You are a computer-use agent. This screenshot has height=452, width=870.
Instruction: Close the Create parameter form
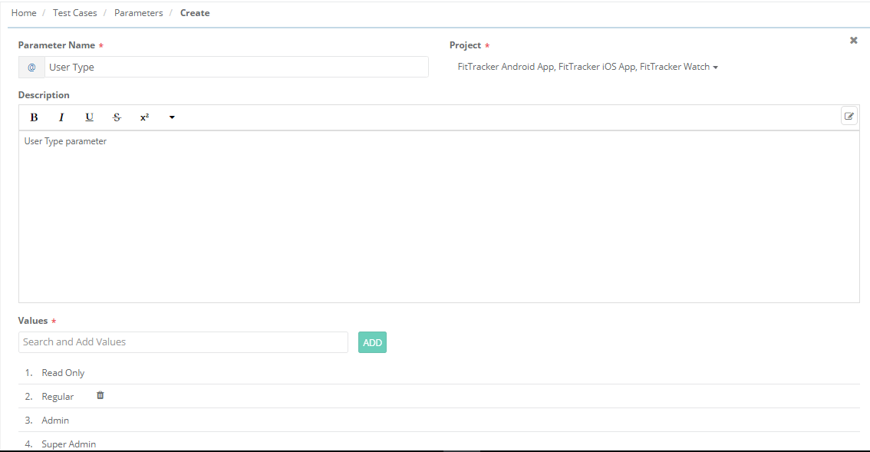(x=853, y=40)
